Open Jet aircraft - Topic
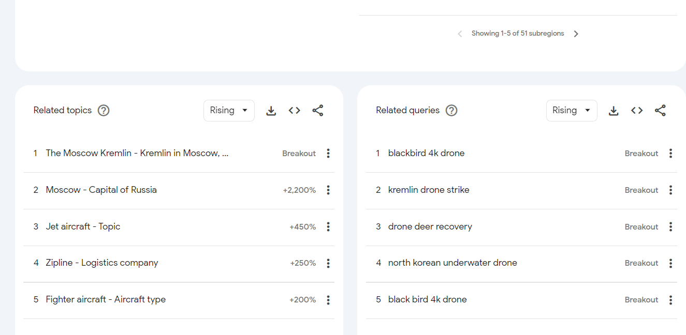 83,226
